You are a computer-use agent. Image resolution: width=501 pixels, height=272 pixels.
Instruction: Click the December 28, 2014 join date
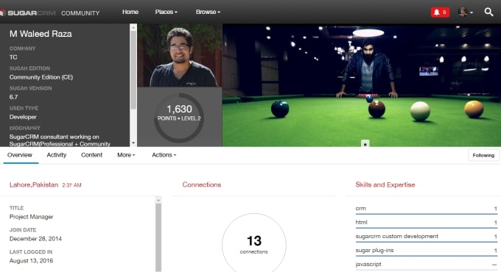pos(35,239)
